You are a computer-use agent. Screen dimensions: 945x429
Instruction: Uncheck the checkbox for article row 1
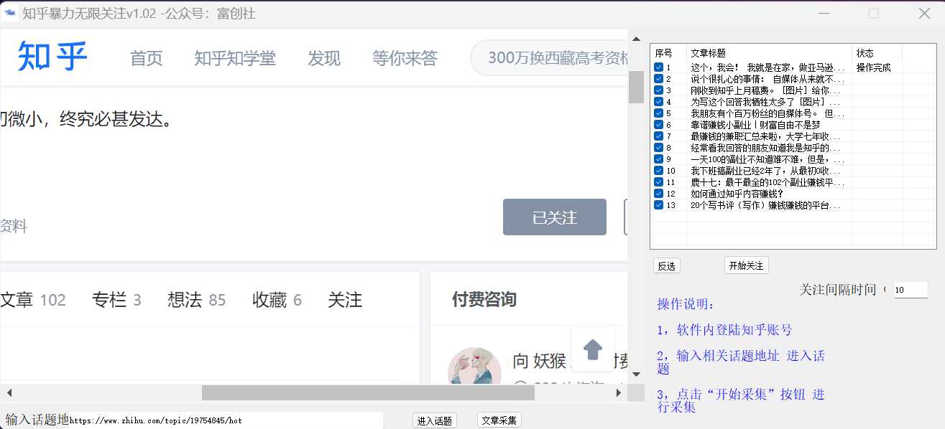click(x=658, y=66)
